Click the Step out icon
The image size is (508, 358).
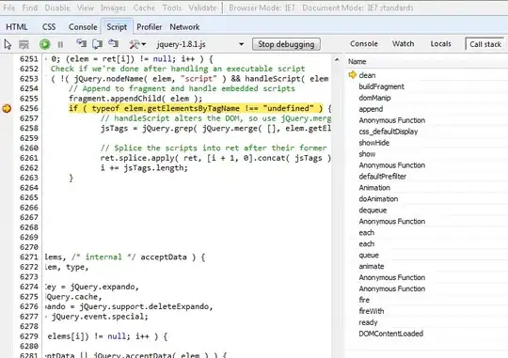click(x=113, y=44)
